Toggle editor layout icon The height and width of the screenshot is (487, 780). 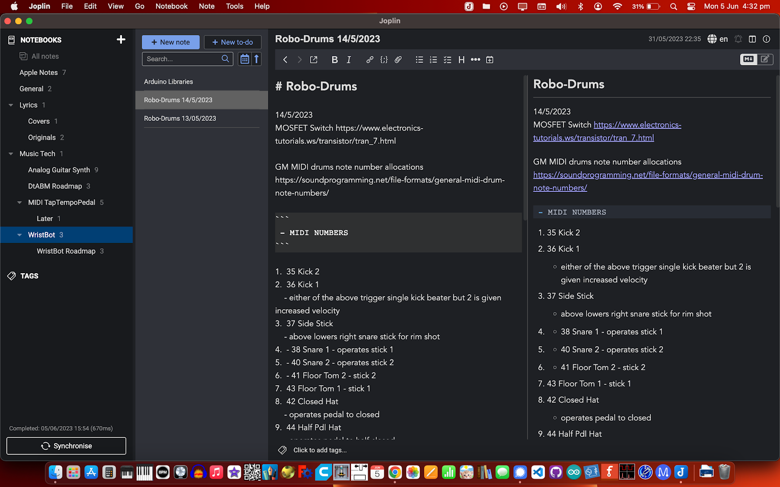tap(752, 39)
